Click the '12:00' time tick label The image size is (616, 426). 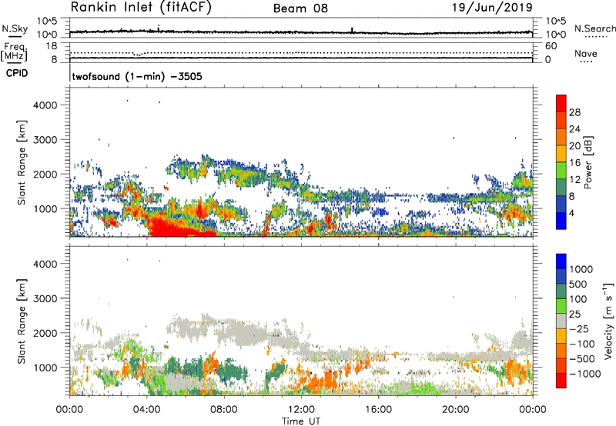(301, 410)
